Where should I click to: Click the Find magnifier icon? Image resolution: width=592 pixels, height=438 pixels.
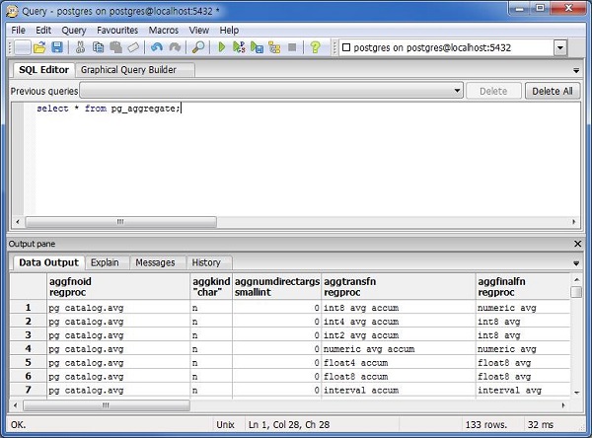pos(198,47)
